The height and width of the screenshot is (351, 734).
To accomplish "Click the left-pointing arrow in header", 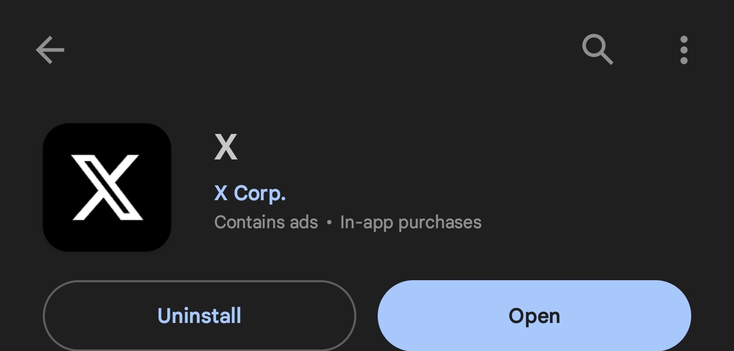I will click(50, 50).
